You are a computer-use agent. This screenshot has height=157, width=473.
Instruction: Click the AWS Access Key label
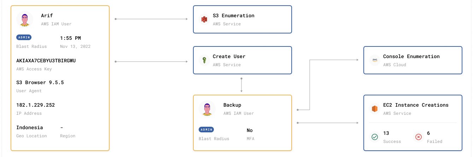(34, 69)
